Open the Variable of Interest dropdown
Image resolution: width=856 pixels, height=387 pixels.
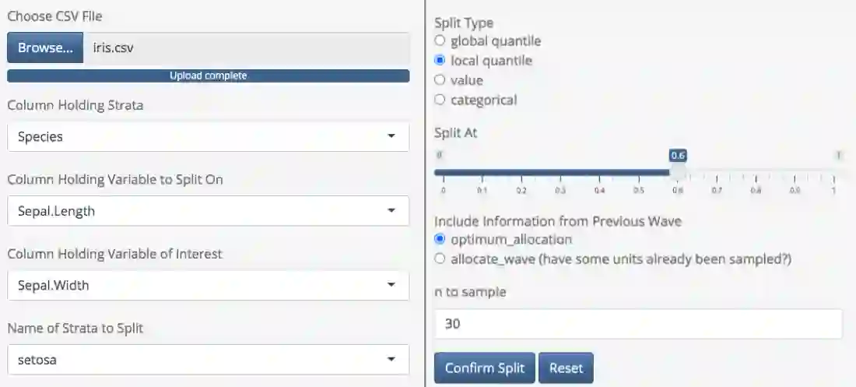(208, 285)
